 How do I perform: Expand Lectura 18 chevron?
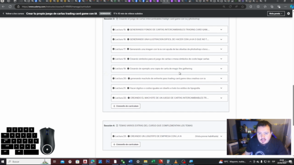pos(221,59)
